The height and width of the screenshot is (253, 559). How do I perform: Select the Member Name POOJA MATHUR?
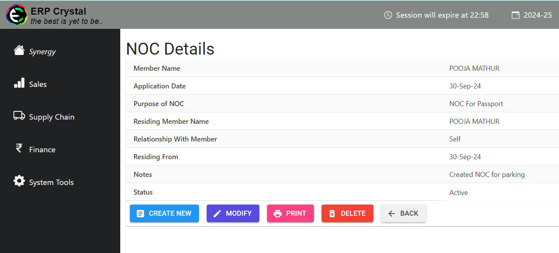(x=474, y=68)
